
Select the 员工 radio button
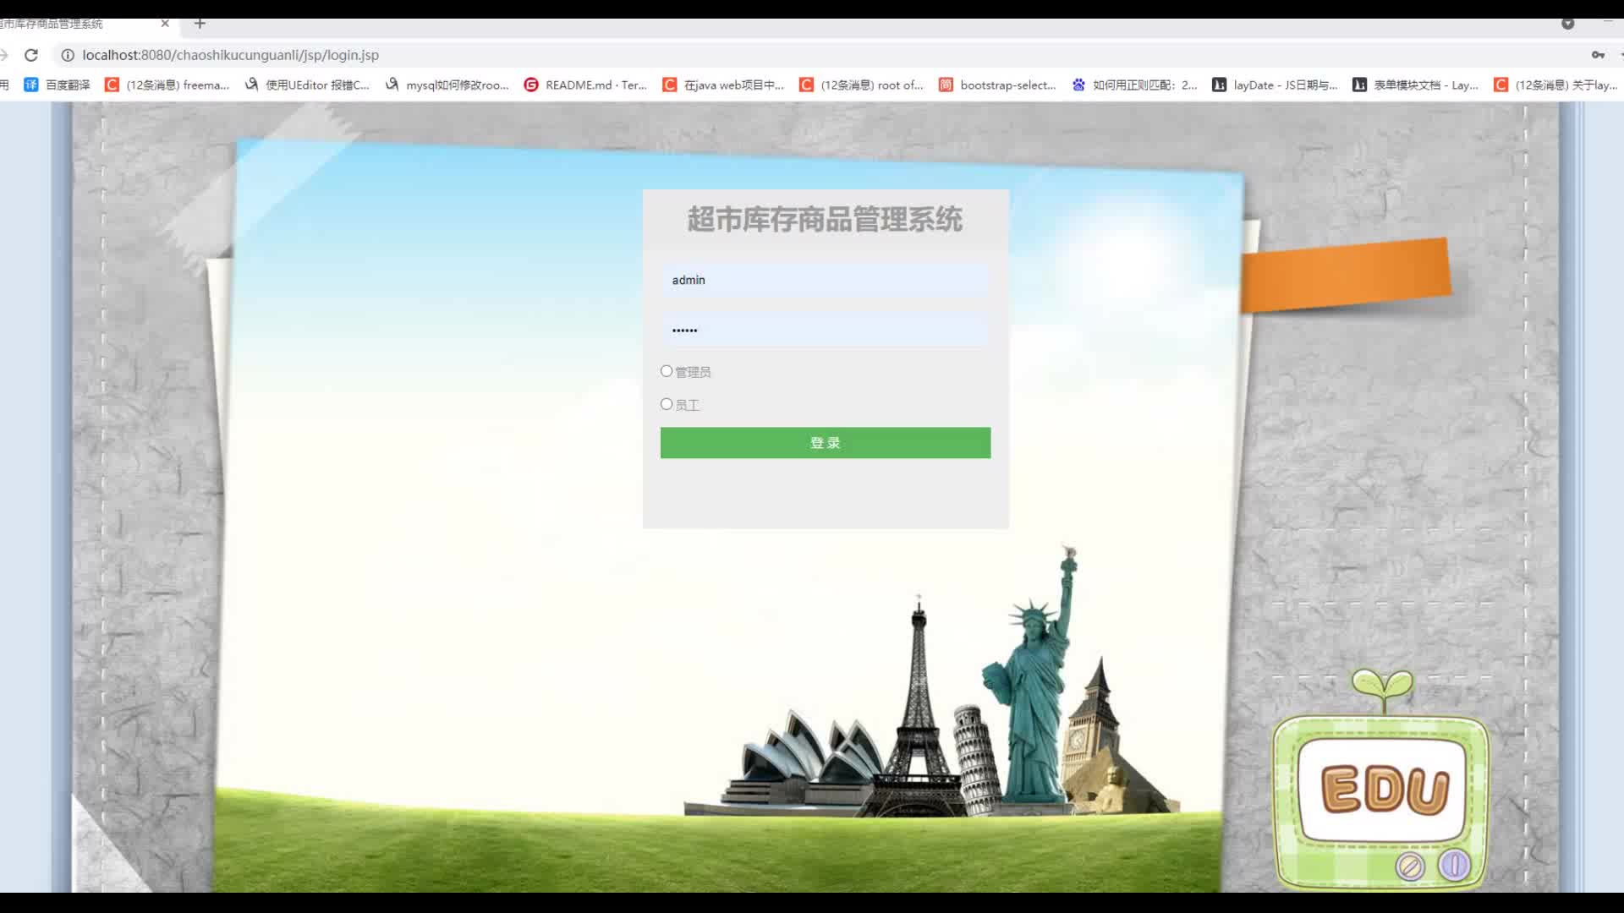[x=667, y=404]
